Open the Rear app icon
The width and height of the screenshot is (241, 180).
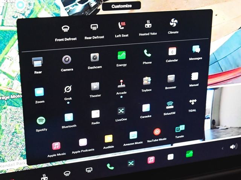37,62
